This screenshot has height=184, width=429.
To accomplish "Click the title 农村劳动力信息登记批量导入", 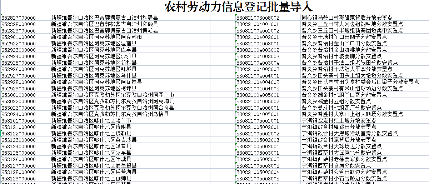I will click(239, 7).
